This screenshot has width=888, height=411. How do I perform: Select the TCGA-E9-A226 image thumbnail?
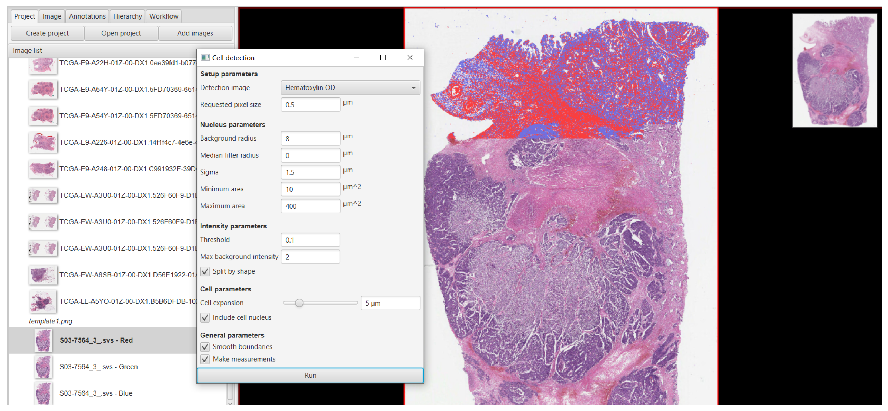(43, 142)
